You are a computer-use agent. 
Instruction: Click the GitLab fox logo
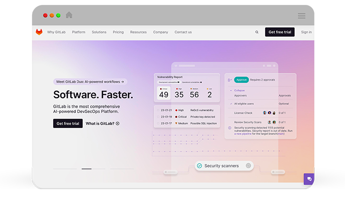pos(39,32)
